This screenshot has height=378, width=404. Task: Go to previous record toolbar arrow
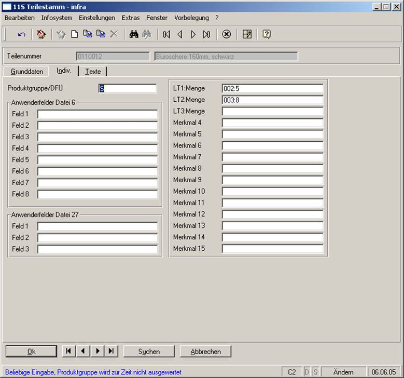tap(180, 35)
